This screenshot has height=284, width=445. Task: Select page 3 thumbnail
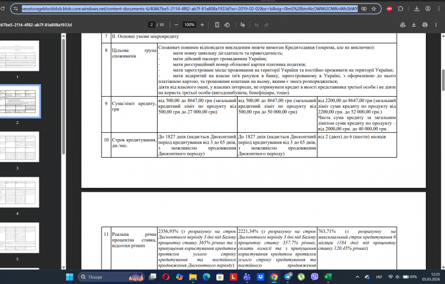(x=19, y=147)
